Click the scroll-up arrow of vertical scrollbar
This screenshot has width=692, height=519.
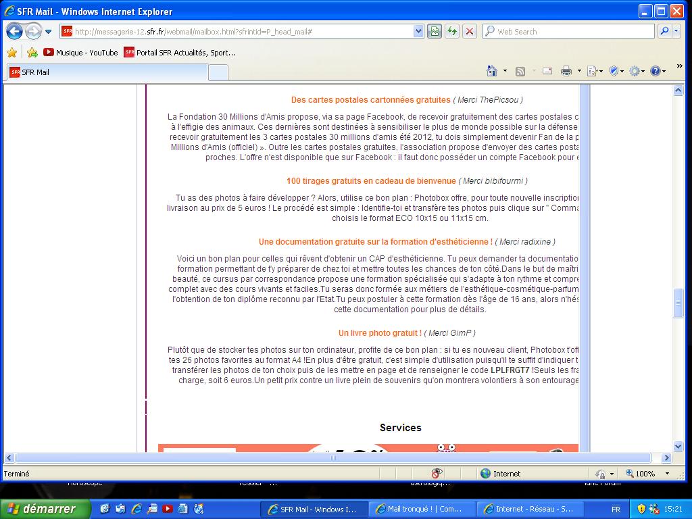[678, 91]
